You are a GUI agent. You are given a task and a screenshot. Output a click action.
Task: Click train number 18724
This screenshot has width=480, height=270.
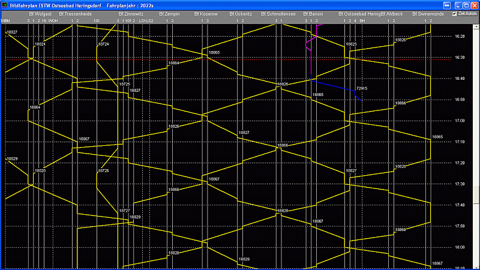(x=103, y=44)
